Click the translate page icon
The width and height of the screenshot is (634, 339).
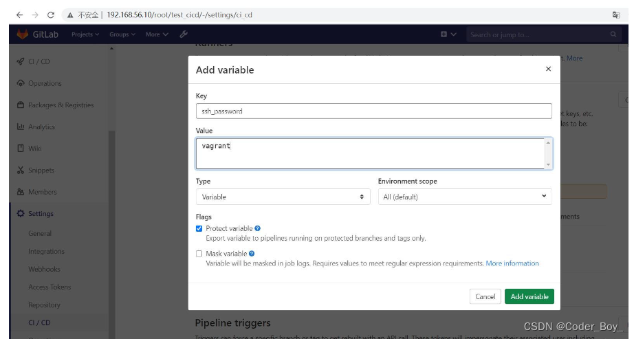tap(616, 15)
